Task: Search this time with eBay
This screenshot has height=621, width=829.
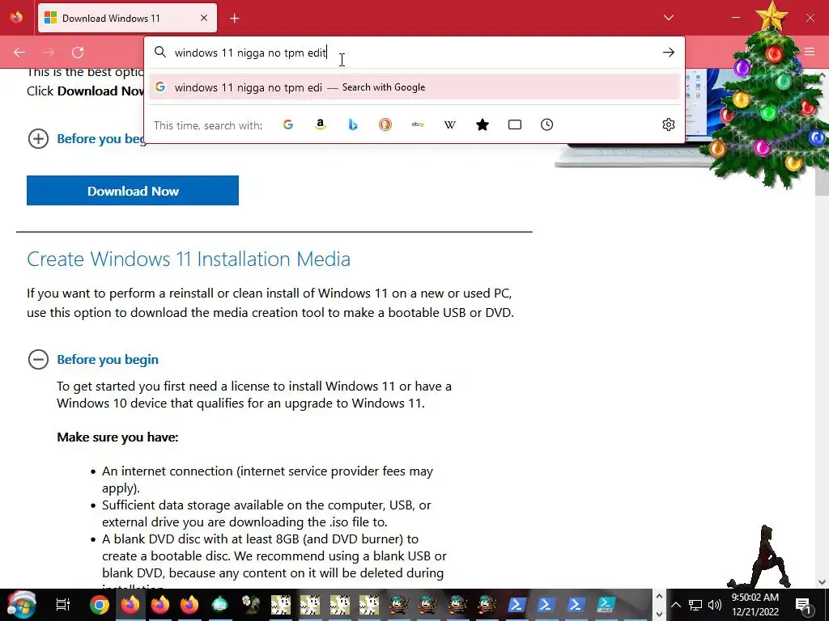Action: tap(418, 125)
